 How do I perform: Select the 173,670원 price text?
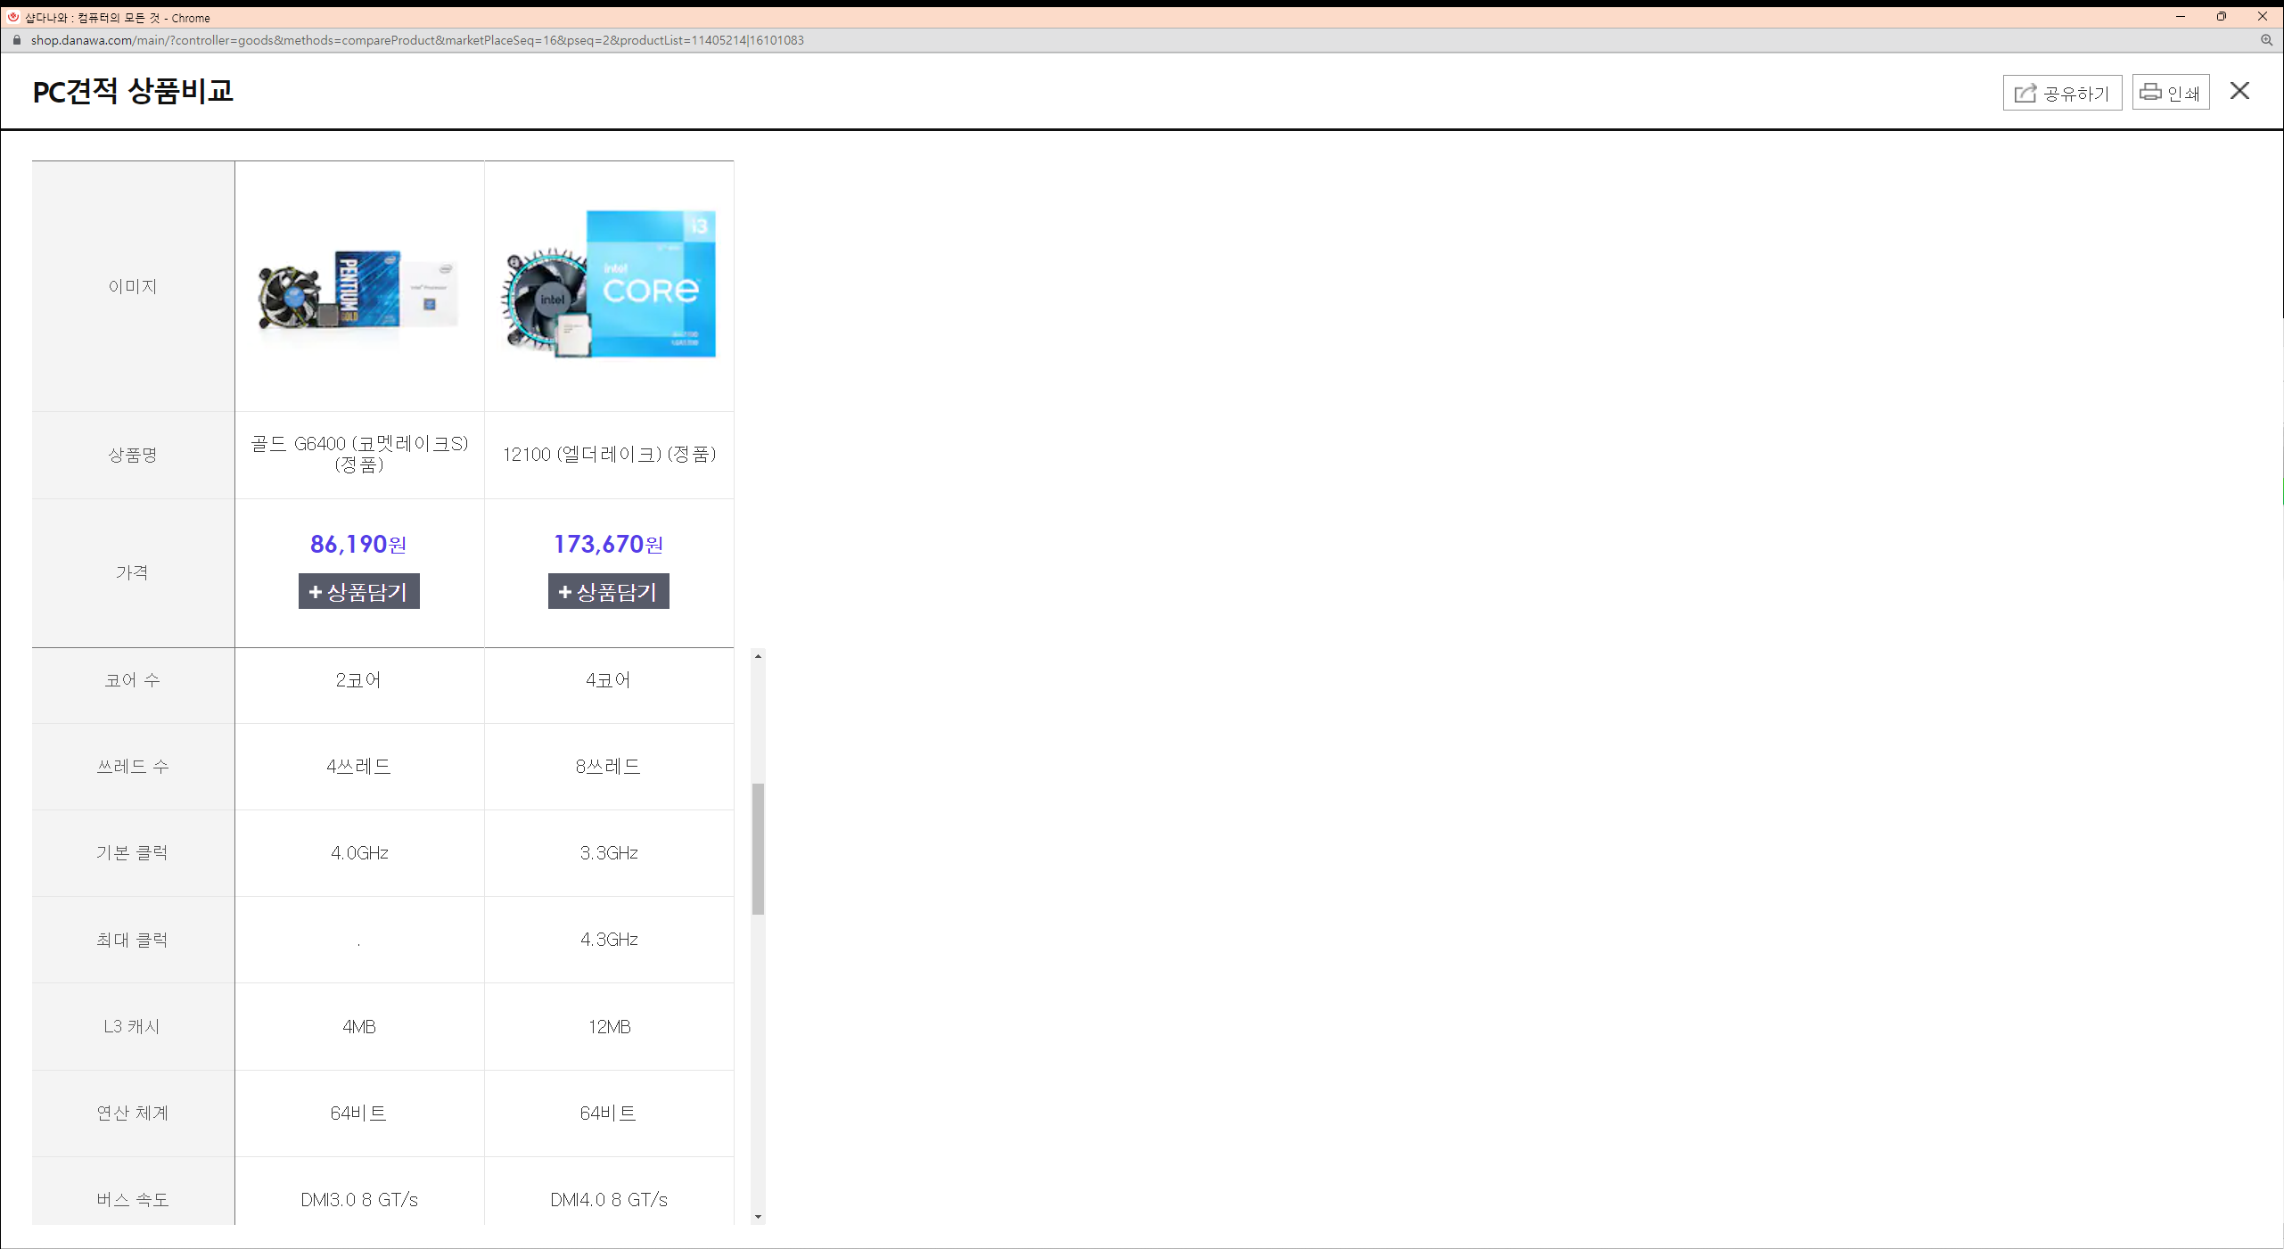click(x=608, y=544)
